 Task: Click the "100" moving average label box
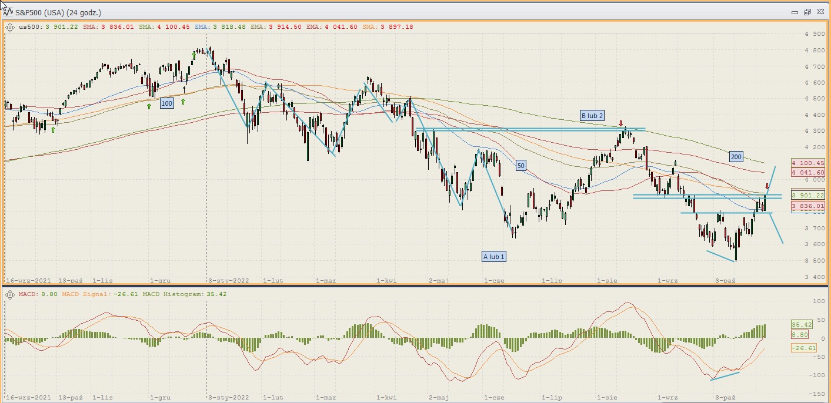click(x=167, y=103)
